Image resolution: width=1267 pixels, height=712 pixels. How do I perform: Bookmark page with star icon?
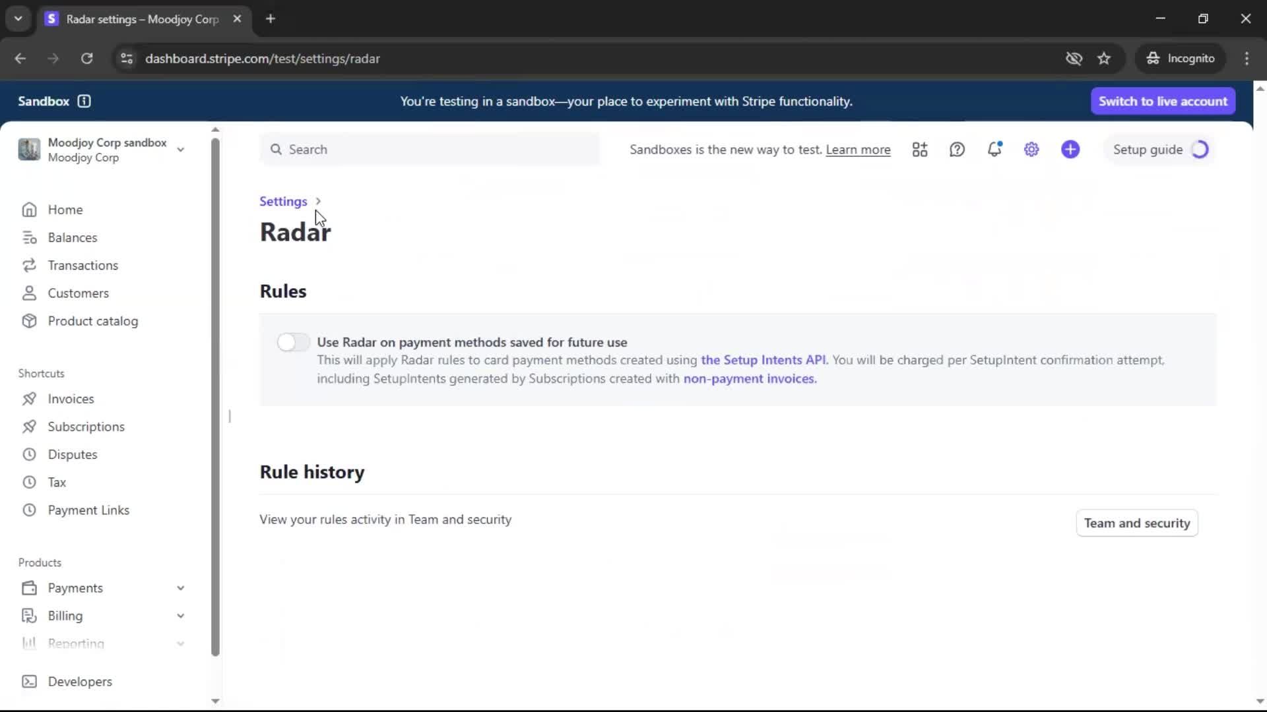point(1104,59)
